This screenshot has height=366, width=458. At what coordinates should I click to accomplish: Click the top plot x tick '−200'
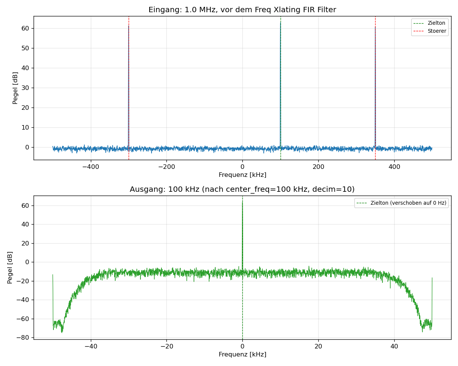point(166,167)
